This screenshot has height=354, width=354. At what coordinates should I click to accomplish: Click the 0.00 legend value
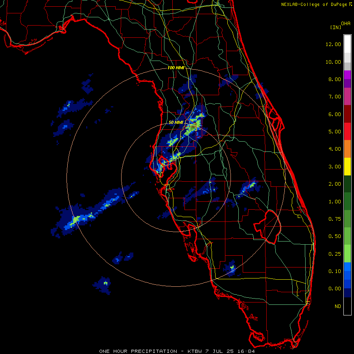point(335,289)
